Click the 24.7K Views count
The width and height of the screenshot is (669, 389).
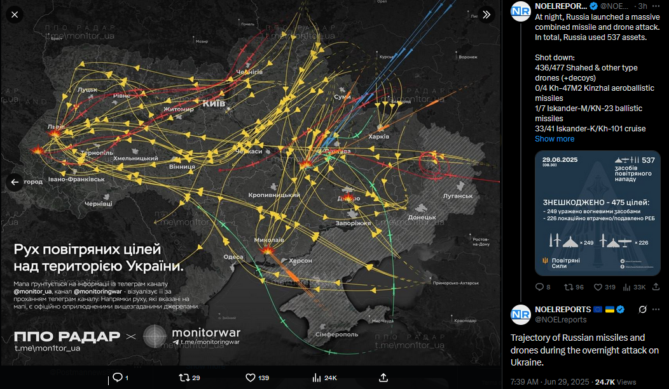click(616, 382)
